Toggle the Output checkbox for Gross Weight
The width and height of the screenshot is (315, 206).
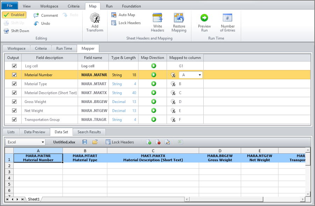click(14, 102)
